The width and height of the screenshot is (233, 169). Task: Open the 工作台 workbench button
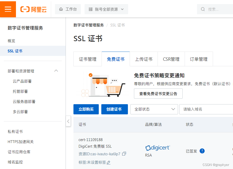pos(68,9)
